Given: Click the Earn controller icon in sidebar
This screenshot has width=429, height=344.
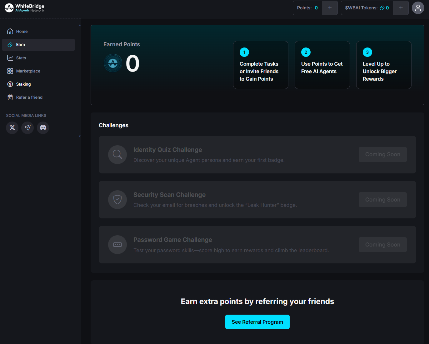Looking at the screenshot, I should pyautogui.click(x=10, y=44).
